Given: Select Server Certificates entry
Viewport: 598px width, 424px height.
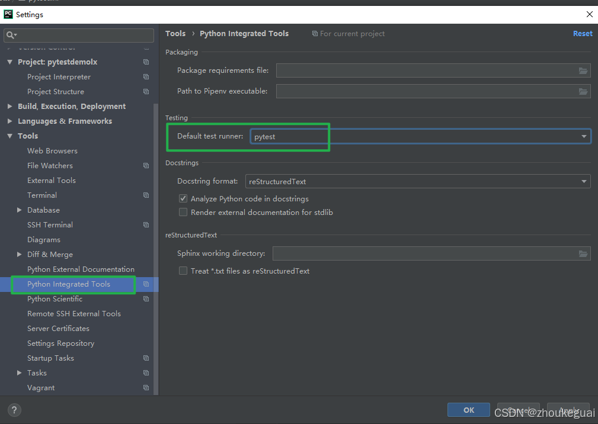Looking at the screenshot, I should pyautogui.click(x=58, y=329).
